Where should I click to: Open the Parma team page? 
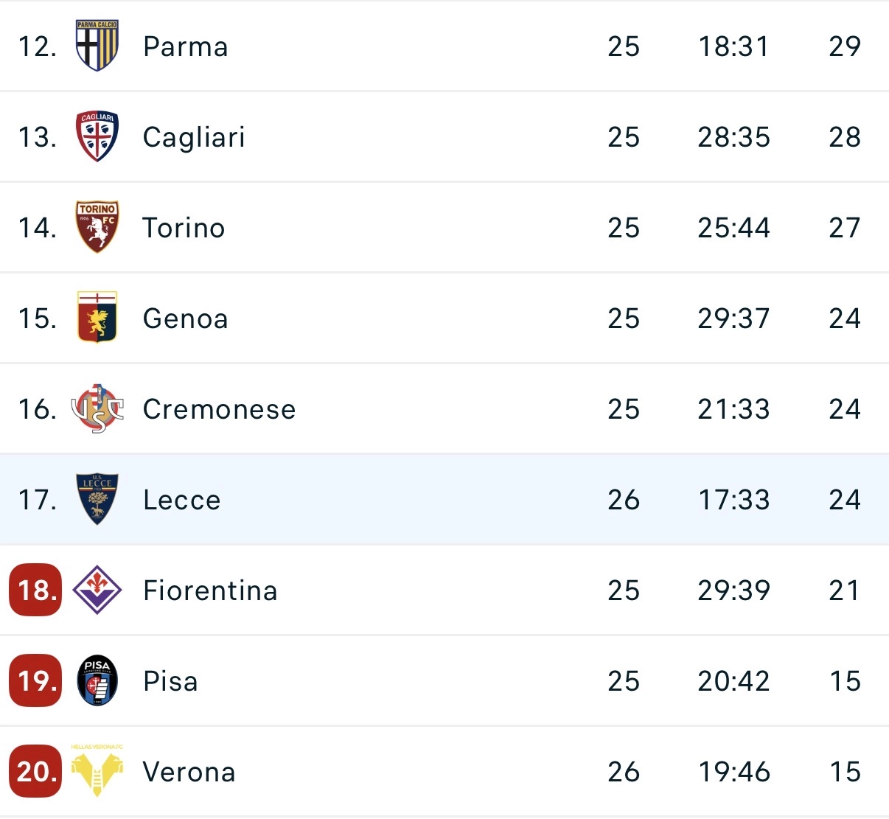tap(185, 46)
